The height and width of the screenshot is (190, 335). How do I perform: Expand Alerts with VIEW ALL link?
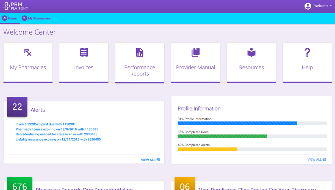[150, 160]
